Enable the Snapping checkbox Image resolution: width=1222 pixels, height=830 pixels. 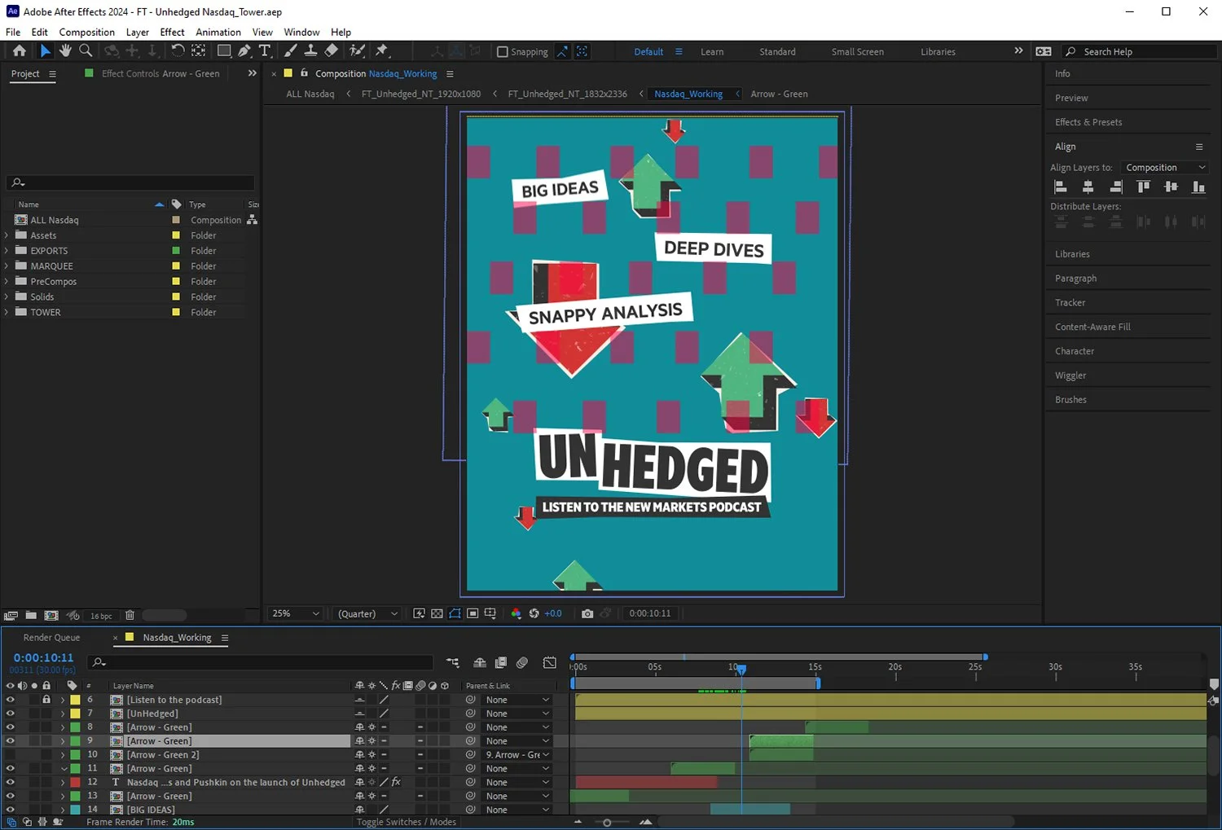503,51
